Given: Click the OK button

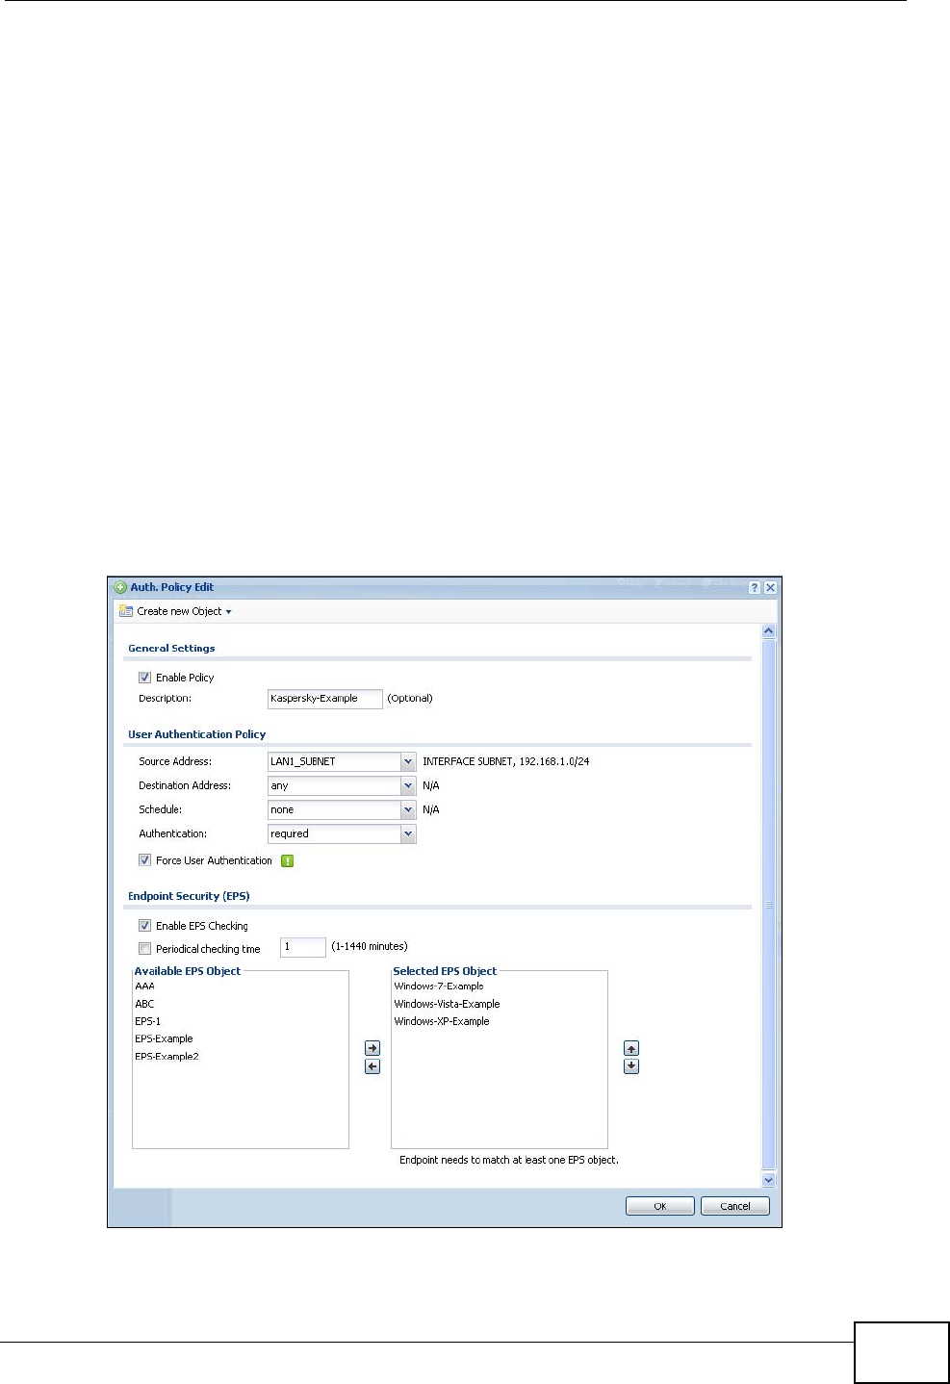Looking at the screenshot, I should click(x=660, y=1206).
